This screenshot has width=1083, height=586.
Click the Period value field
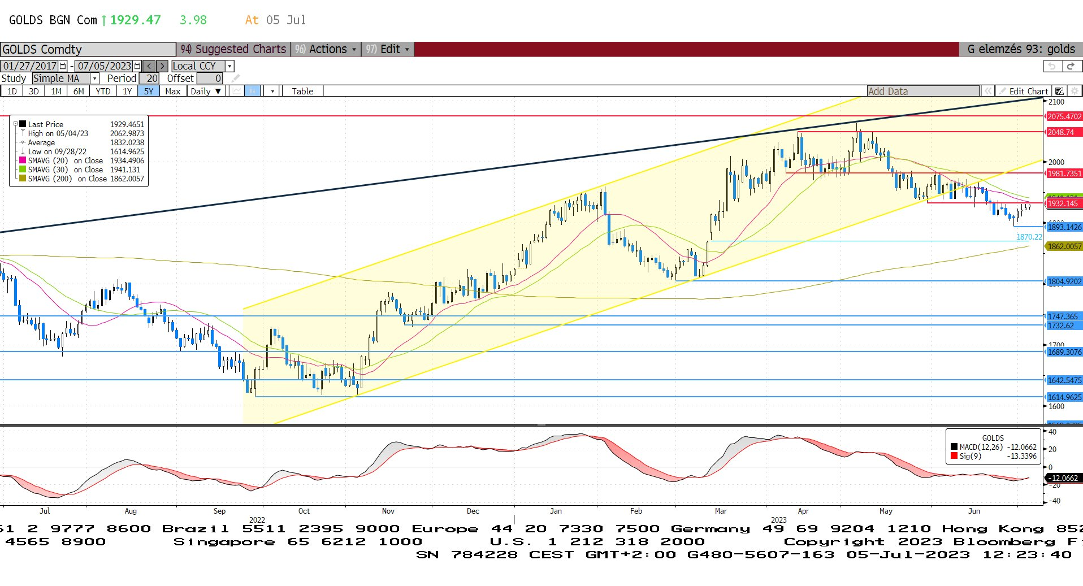tap(149, 79)
